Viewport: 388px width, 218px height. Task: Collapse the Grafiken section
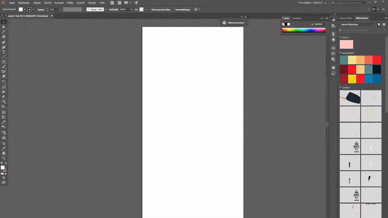340,88
